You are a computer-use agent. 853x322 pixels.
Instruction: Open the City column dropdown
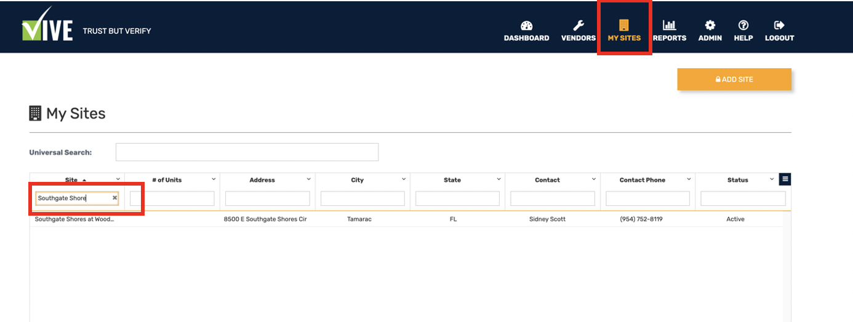pos(404,179)
